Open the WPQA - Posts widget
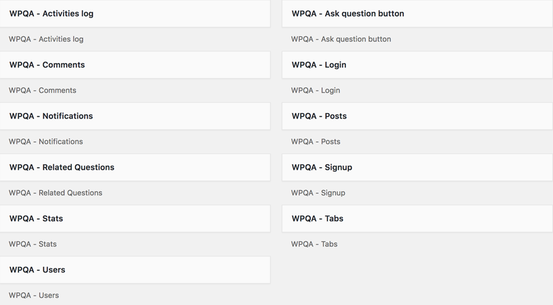The width and height of the screenshot is (553, 305). point(417,116)
